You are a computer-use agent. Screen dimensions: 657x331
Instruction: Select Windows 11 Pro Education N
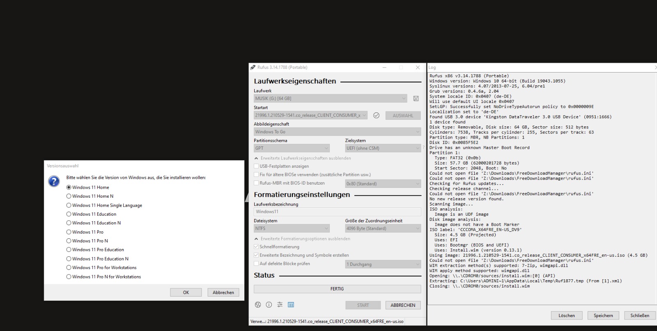click(97, 259)
